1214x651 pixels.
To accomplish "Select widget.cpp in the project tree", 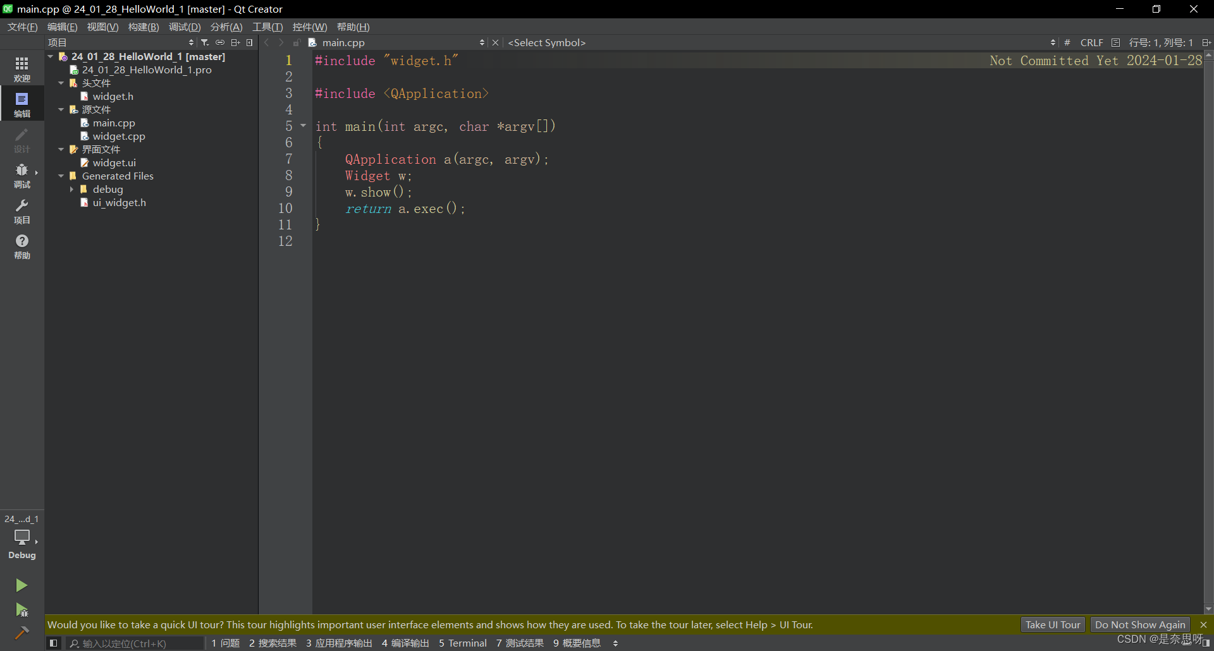I will [119, 136].
